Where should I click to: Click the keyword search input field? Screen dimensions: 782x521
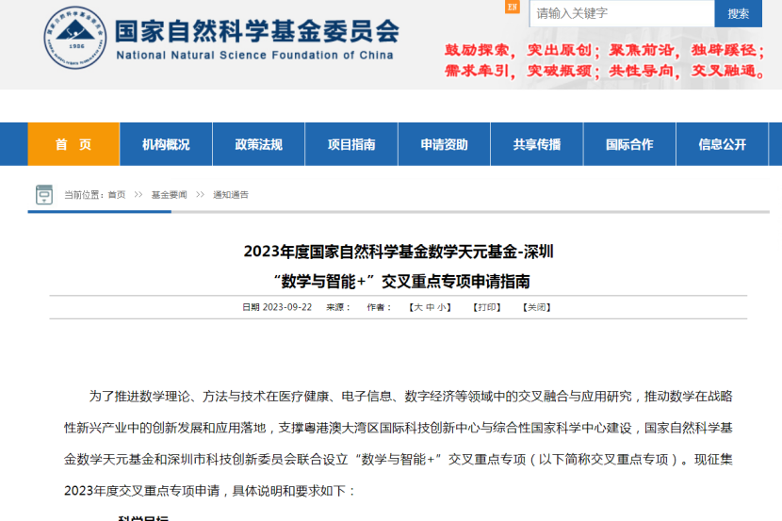pyautogui.click(x=620, y=13)
